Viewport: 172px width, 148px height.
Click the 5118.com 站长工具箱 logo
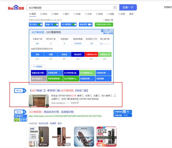coord(107,32)
